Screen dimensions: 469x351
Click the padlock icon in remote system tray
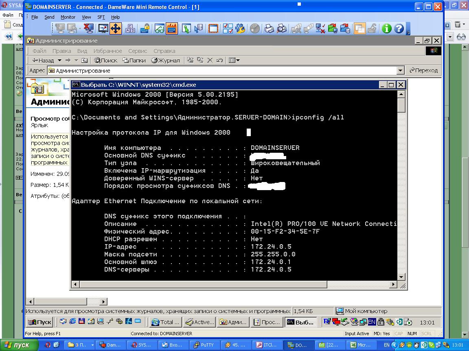(x=381, y=322)
